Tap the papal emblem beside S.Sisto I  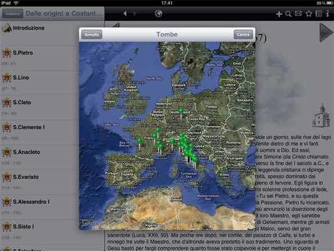pos(6,227)
